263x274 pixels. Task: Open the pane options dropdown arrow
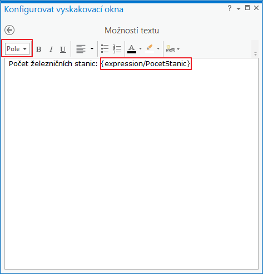pyautogui.click(x=239, y=8)
